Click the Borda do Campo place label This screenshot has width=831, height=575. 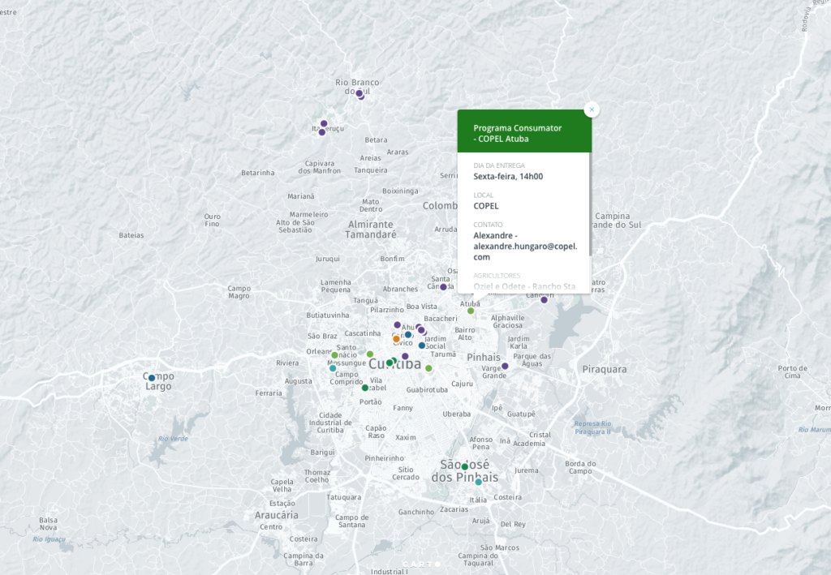coord(580,467)
